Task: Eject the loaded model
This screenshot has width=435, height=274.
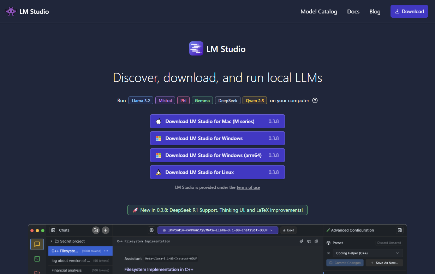Action: click(x=288, y=230)
